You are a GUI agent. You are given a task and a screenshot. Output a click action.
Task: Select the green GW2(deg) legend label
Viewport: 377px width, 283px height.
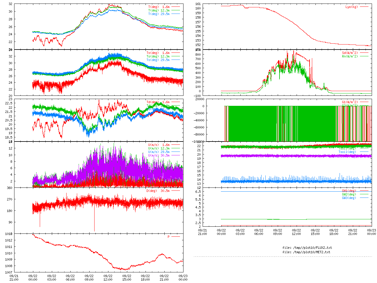coord(349,194)
